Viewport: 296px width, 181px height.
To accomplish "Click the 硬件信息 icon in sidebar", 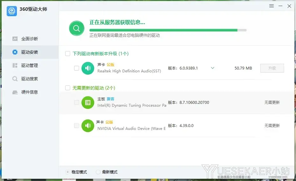I will (x=15, y=92).
